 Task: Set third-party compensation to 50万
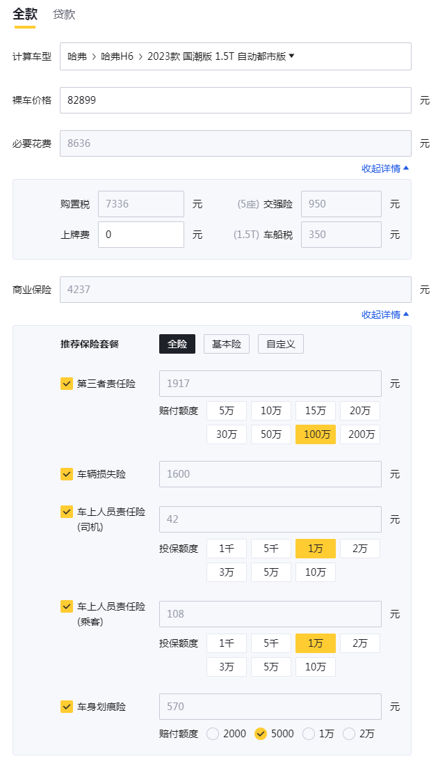point(271,434)
